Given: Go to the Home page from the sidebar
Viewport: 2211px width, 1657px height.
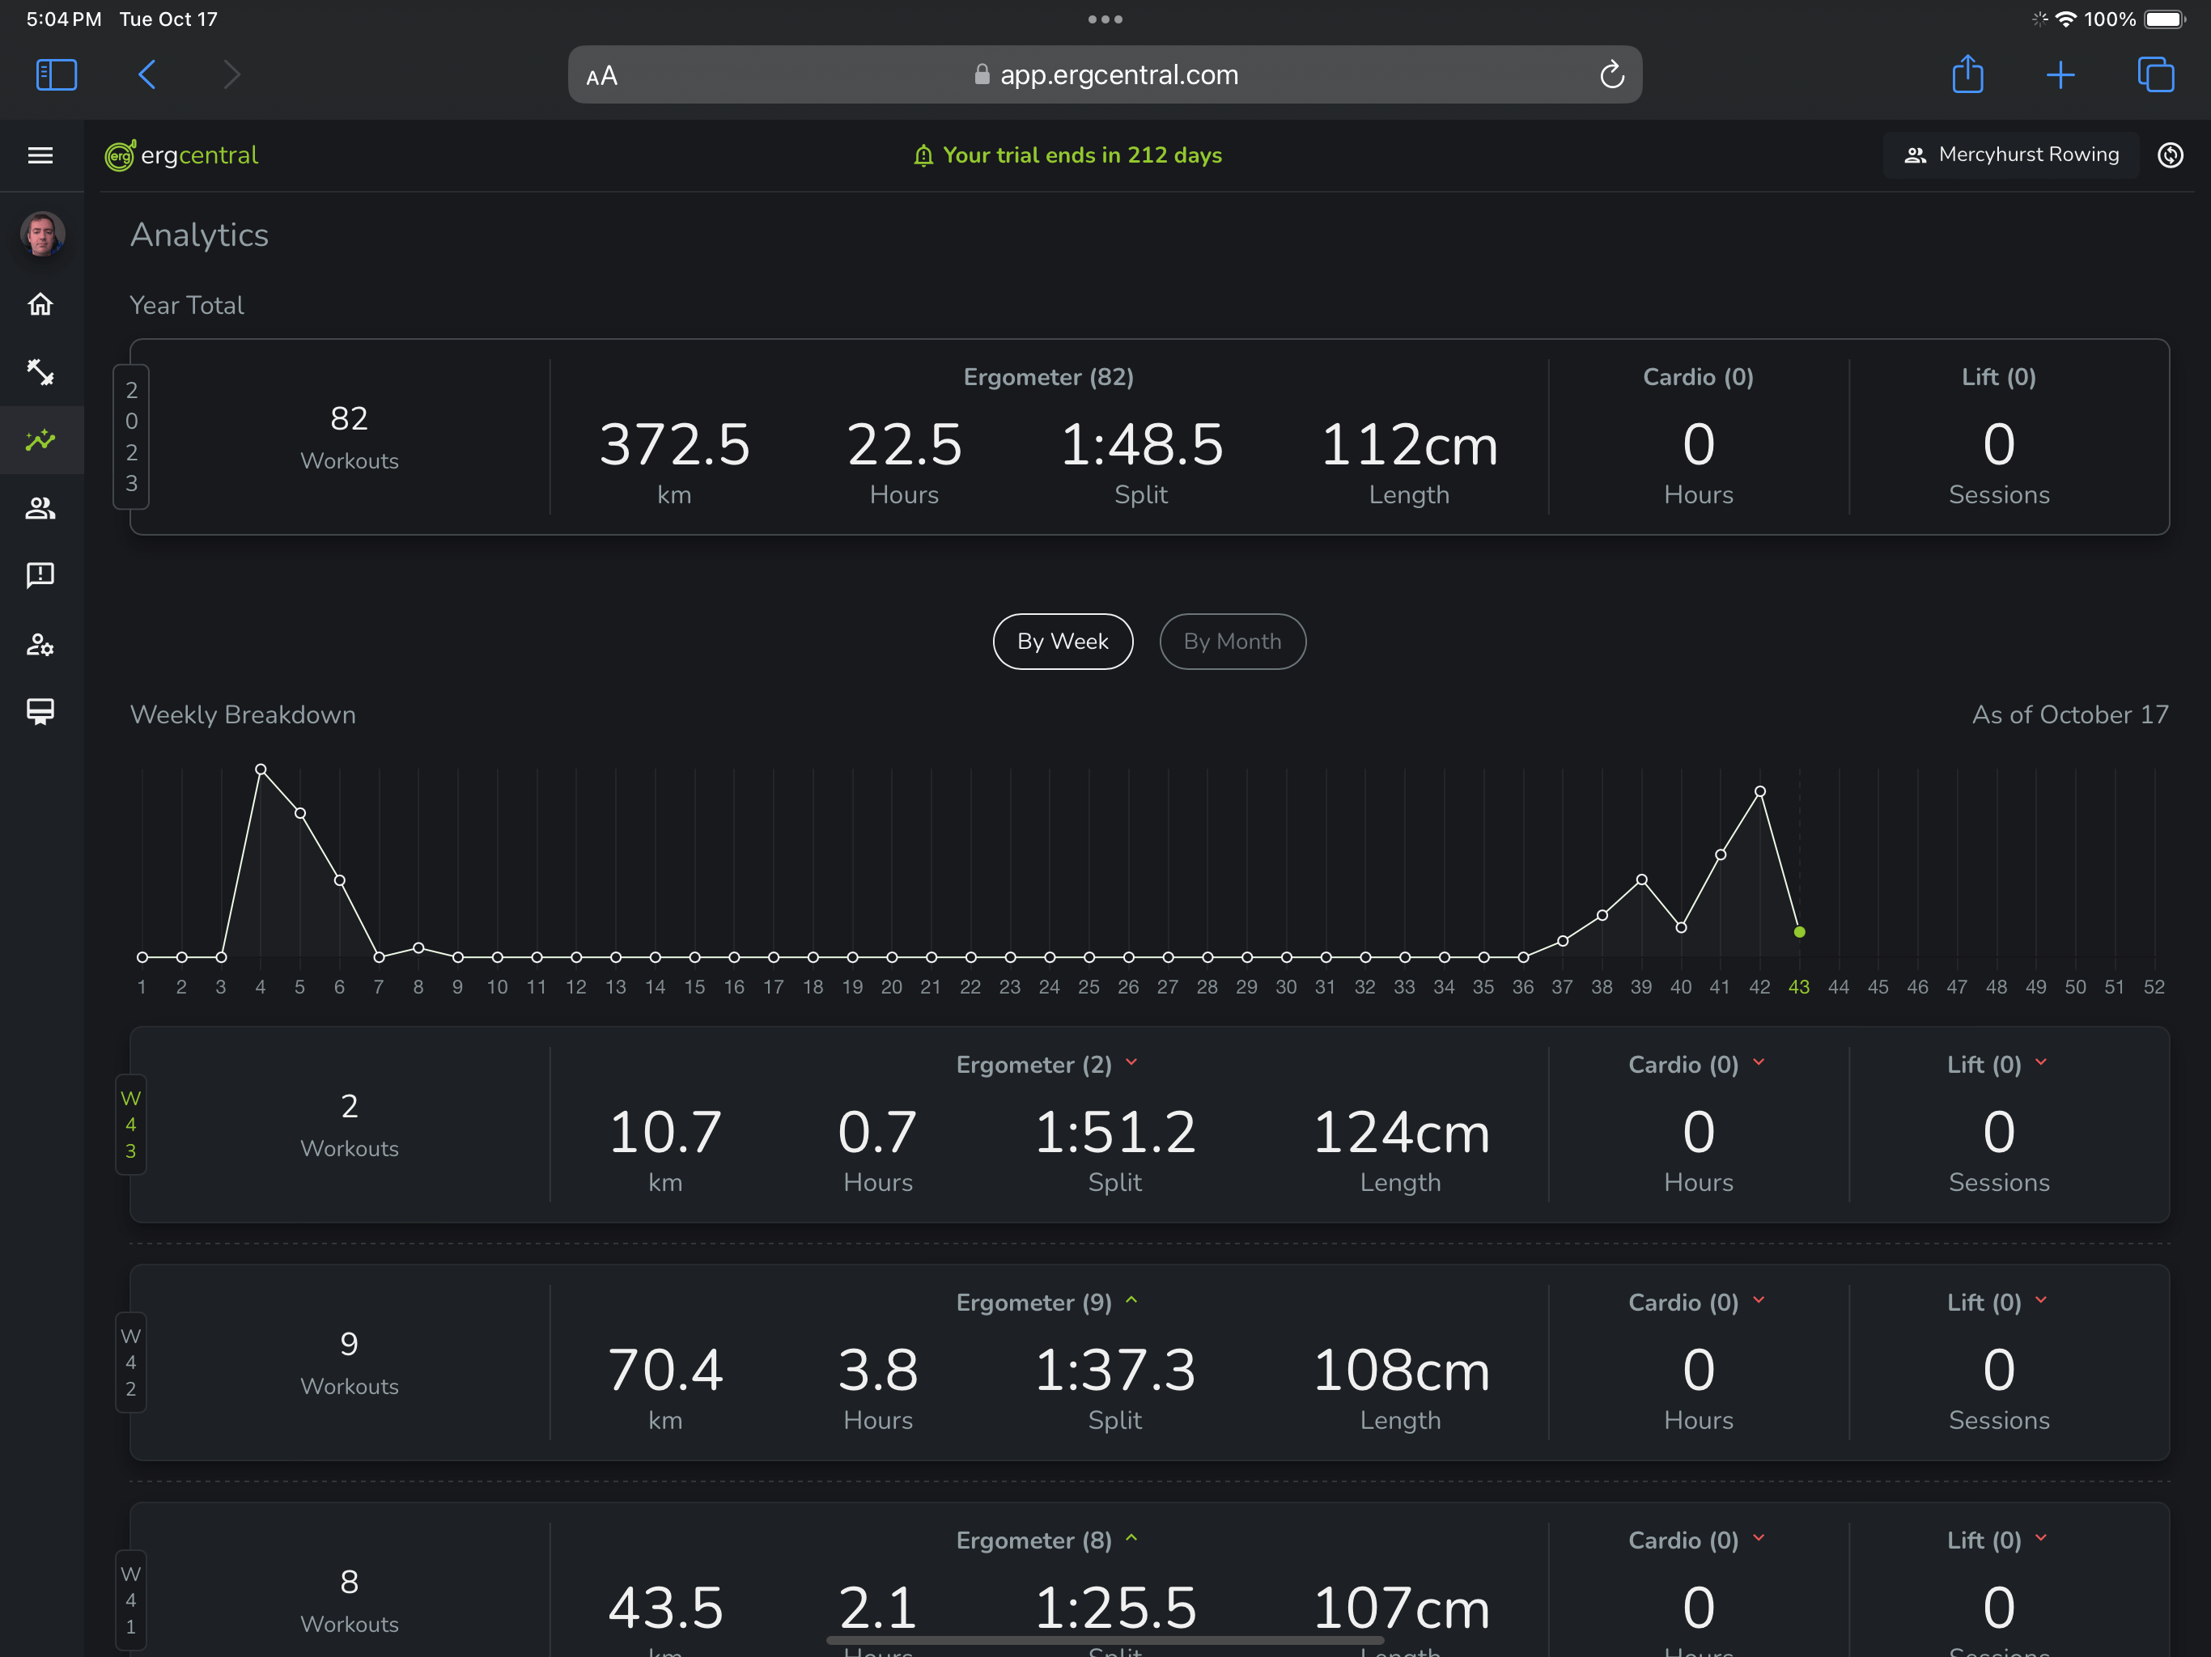Looking at the screenshot, I should (40, 304).
